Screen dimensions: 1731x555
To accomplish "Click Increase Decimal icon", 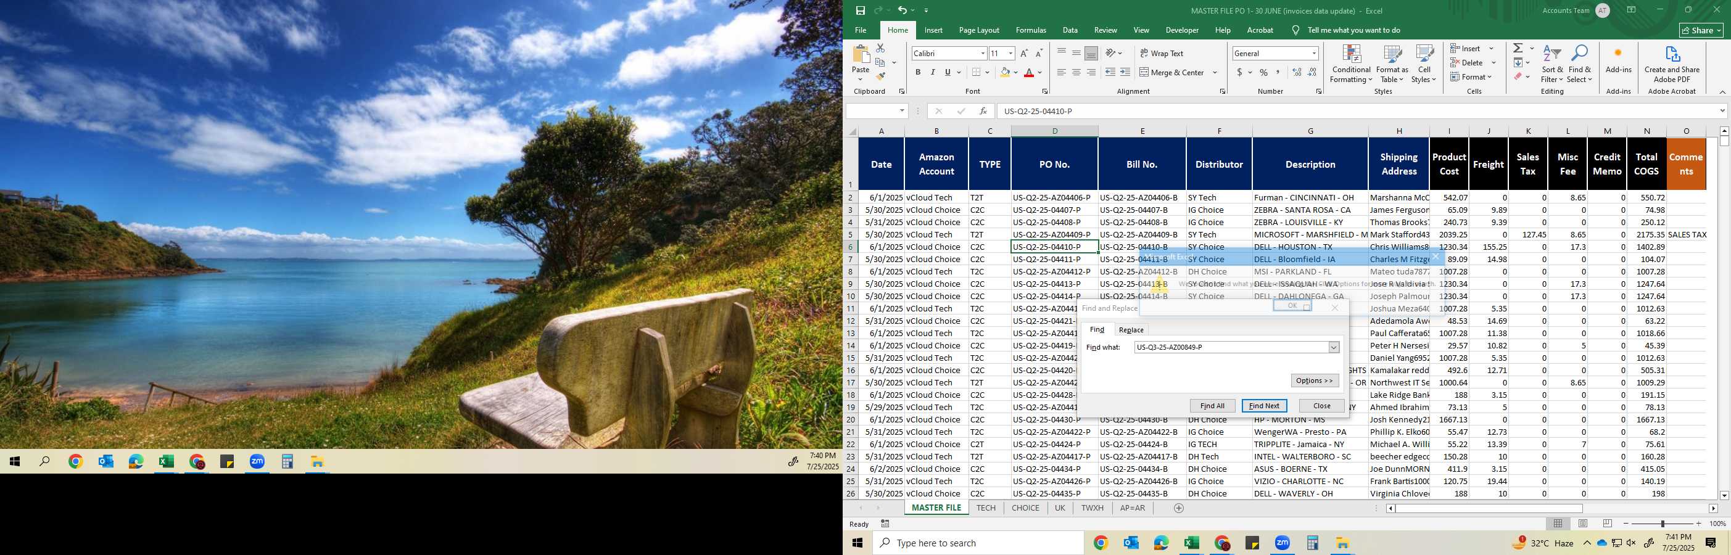I will click(x=1297, y=73).
